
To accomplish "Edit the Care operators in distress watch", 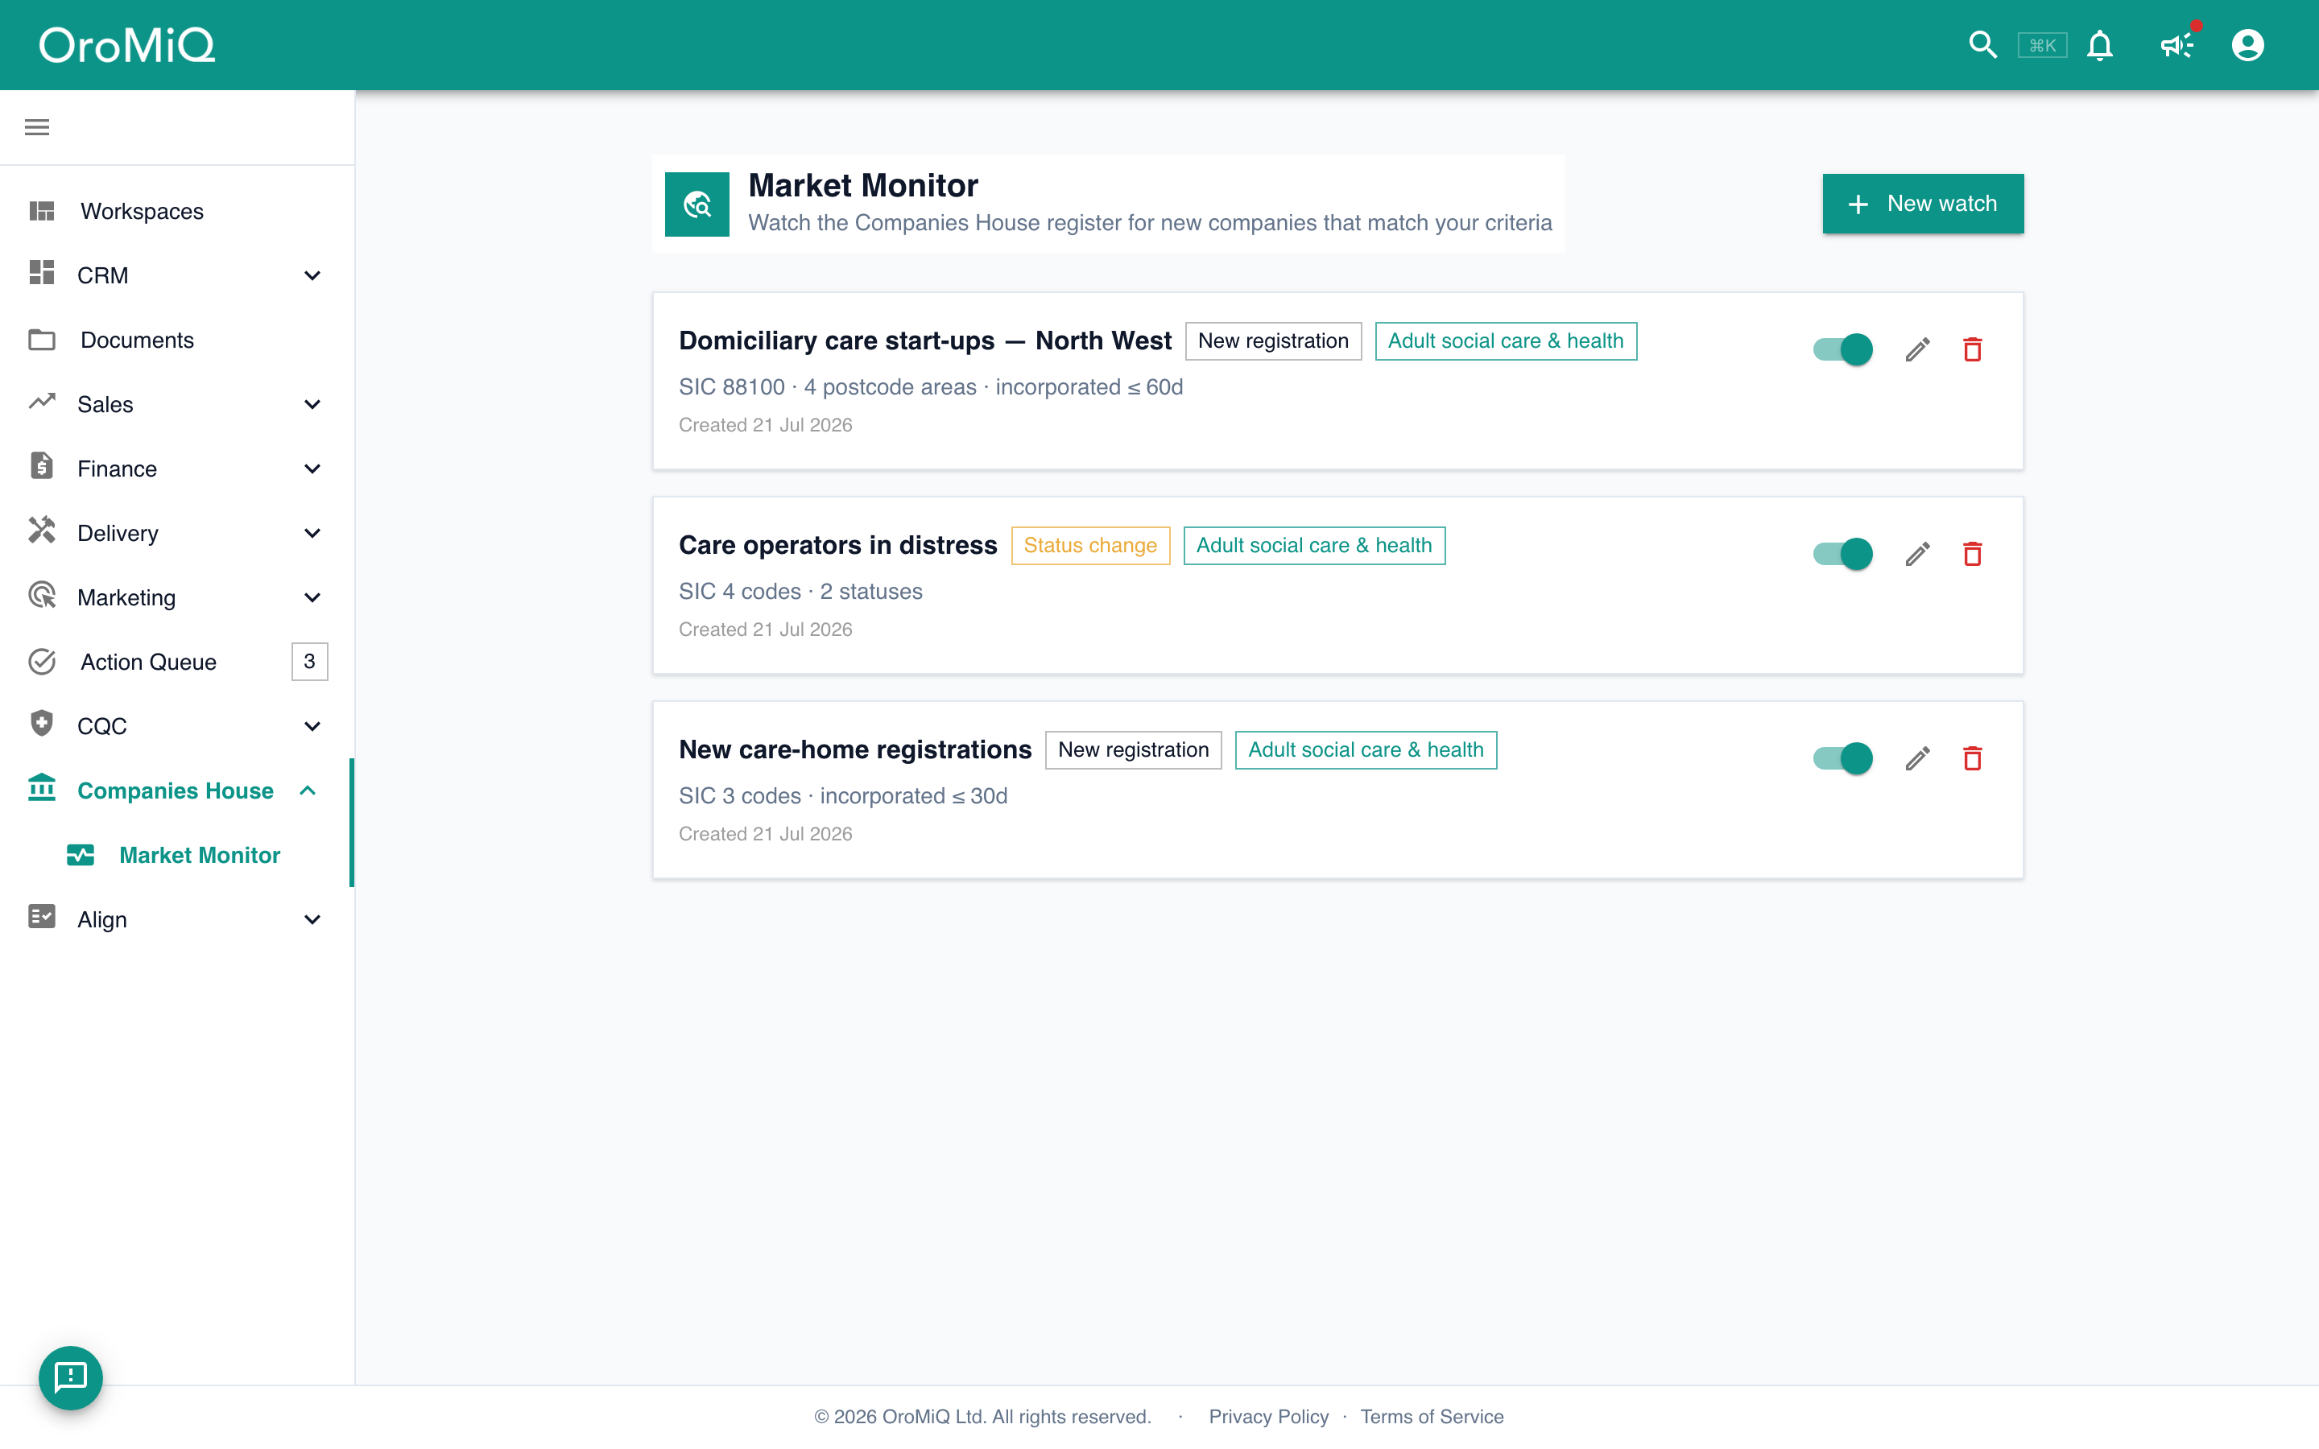I will pyautogui.click(x=1917, y=554).
